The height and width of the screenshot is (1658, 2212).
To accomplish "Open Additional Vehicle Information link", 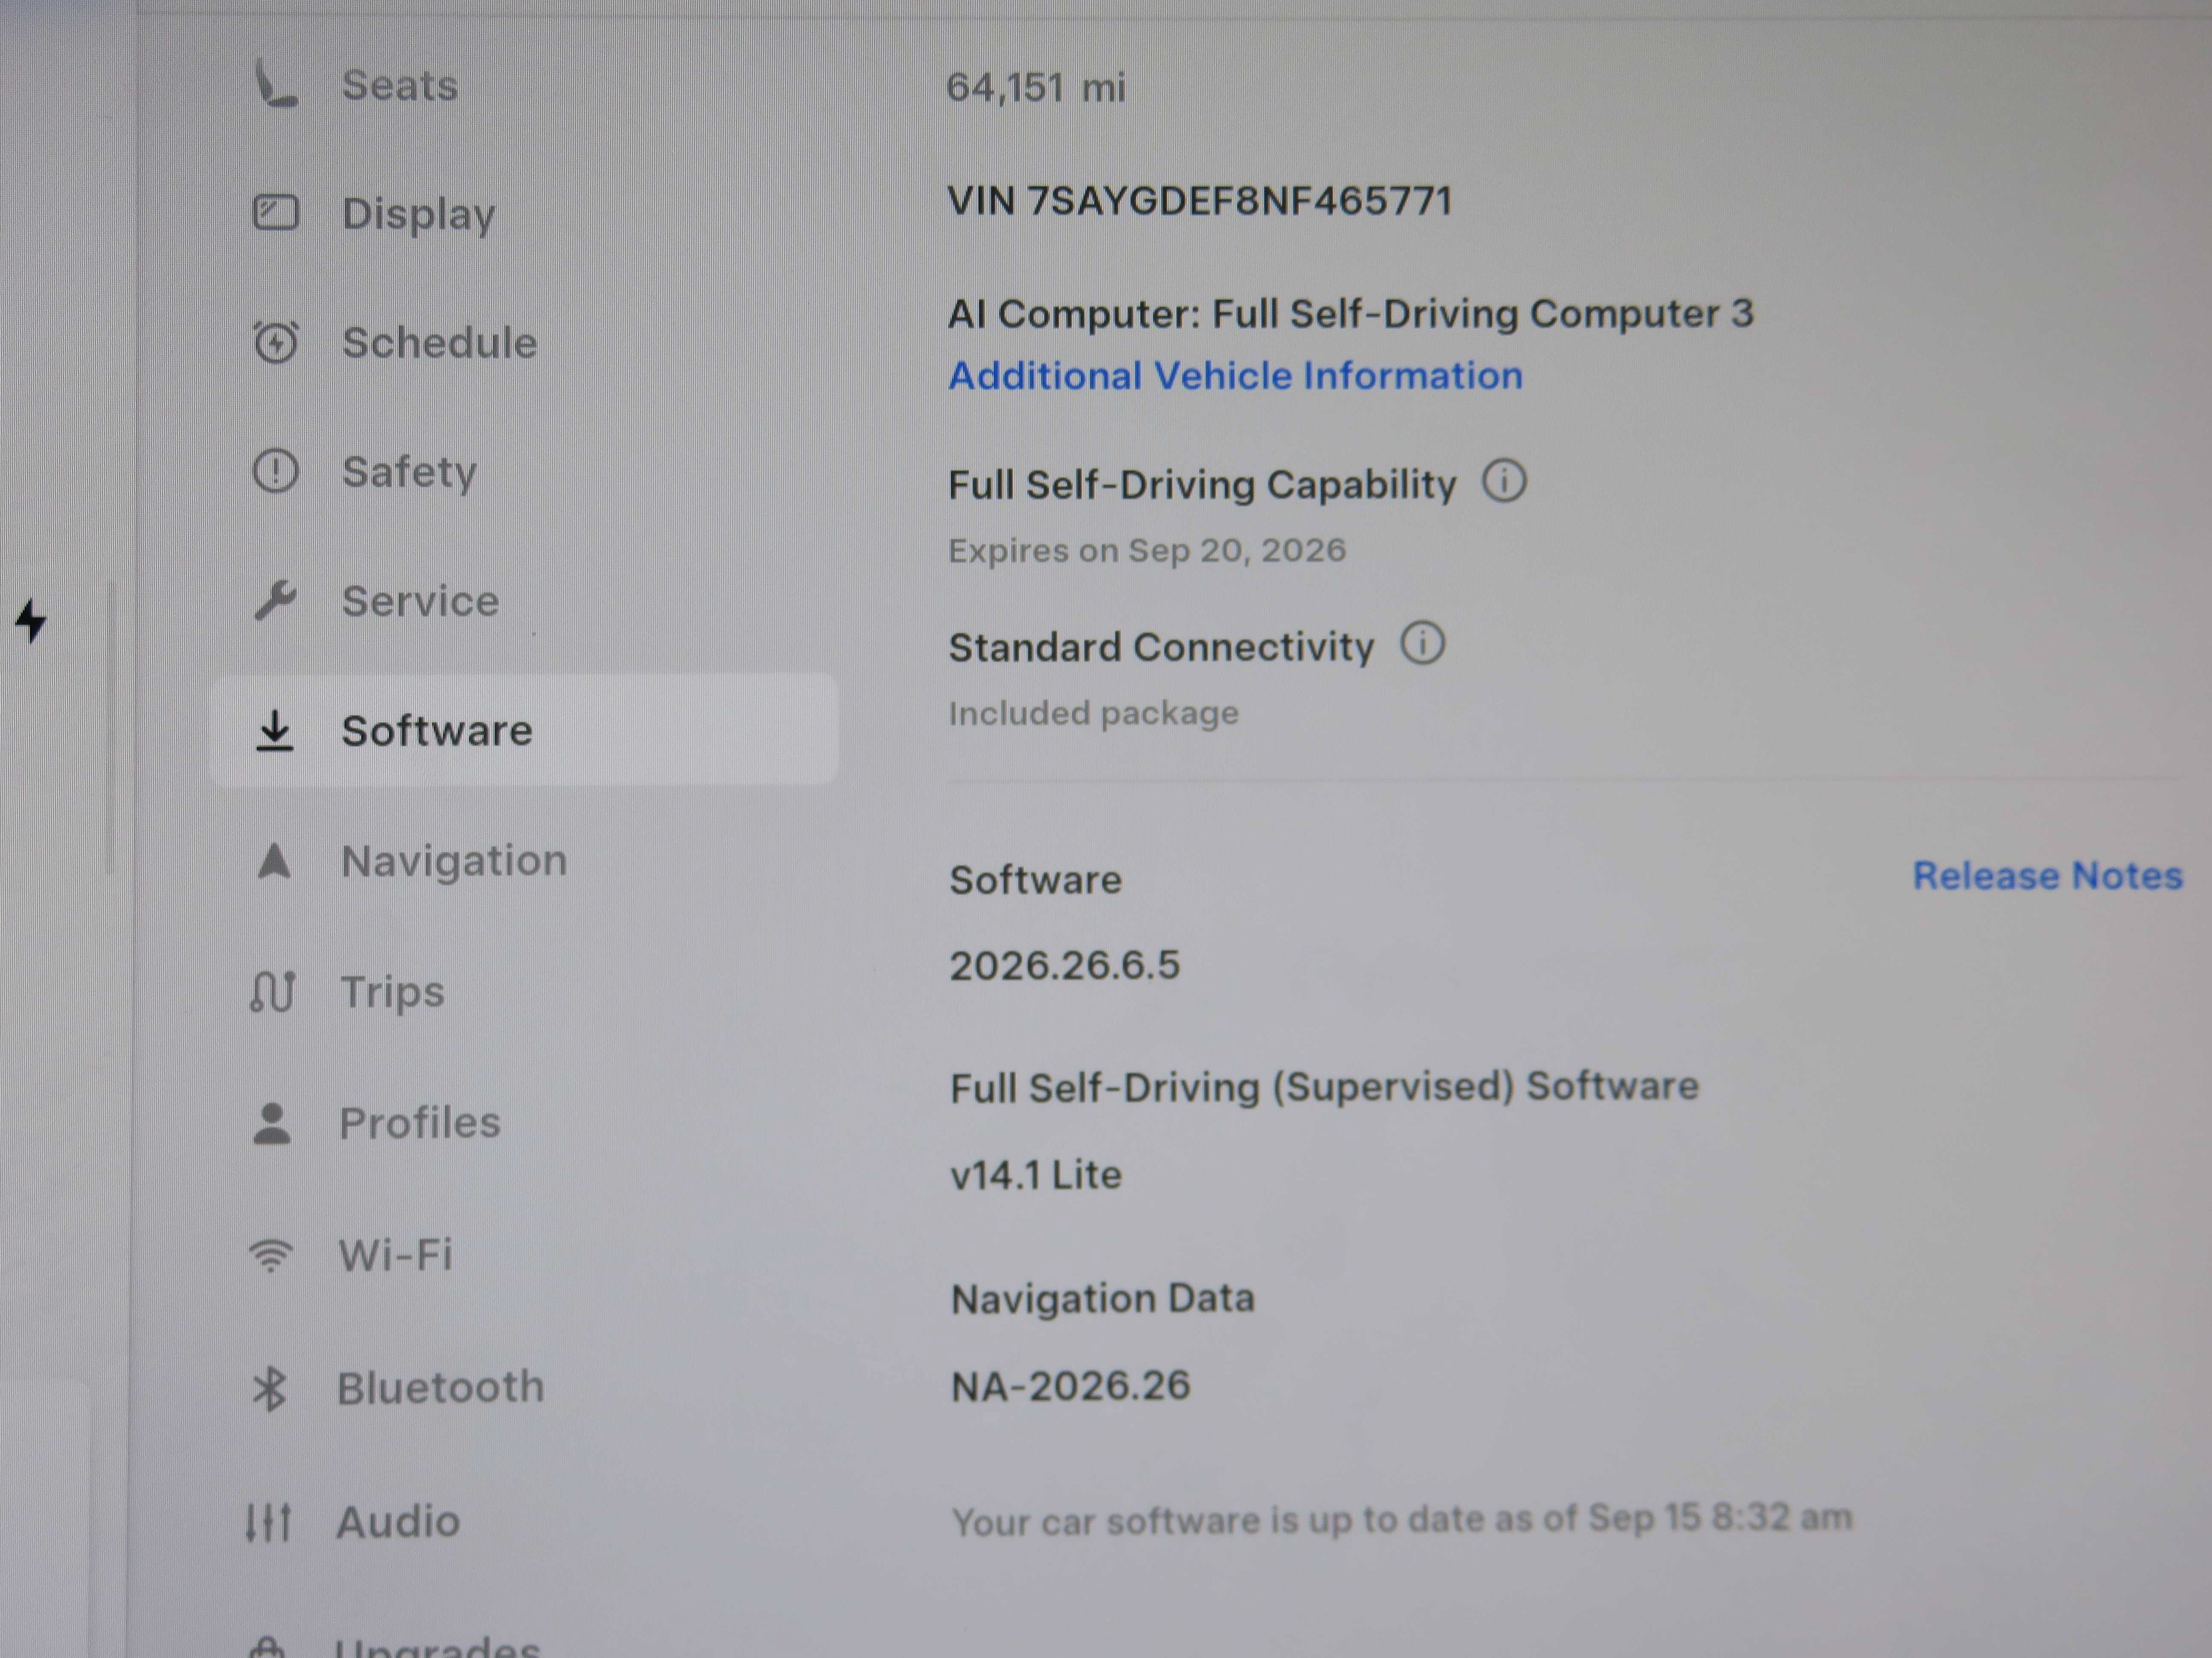I will pos(1235,376).
